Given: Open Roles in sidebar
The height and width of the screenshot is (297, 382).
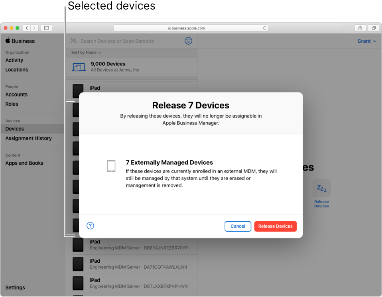Looking at the screenshot, I should click(x=12, y=104).
